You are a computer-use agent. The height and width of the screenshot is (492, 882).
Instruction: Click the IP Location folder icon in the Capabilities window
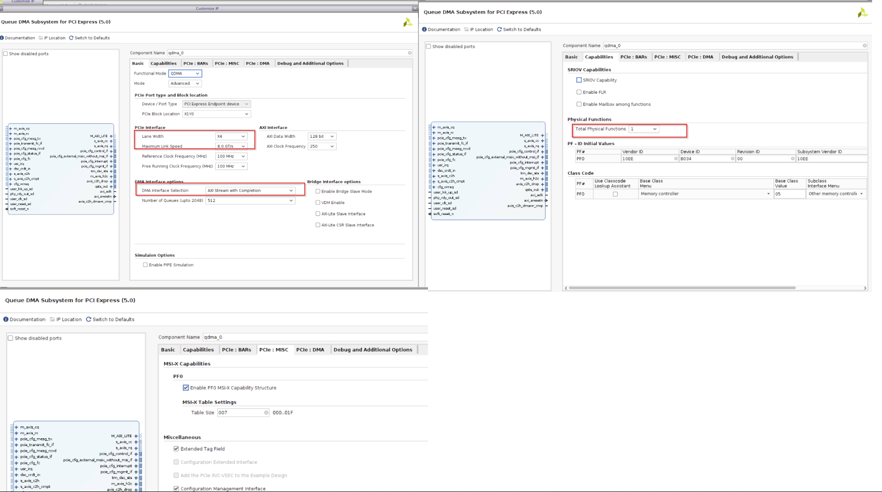pos(467,30)
